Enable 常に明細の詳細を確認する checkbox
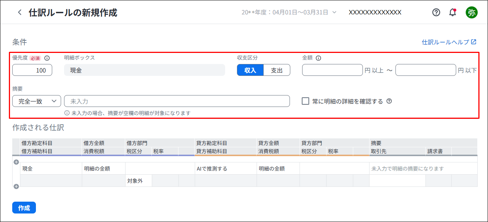Image resolution: width=488 pixels, height=222 pixels. (x=305, y=101)
